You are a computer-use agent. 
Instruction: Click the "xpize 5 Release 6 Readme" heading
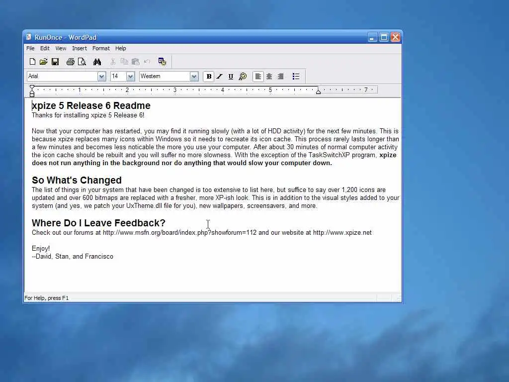[91, 105]
